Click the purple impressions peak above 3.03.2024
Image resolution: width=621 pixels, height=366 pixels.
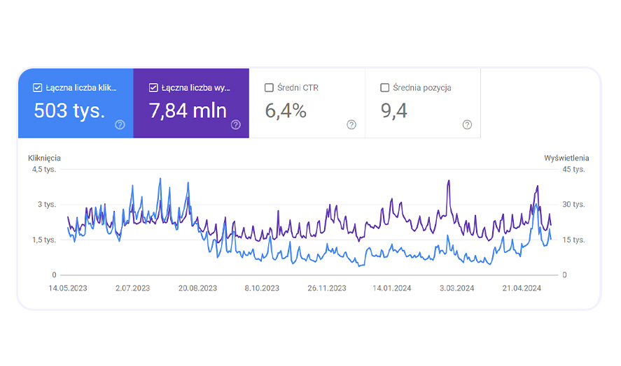click(447, 182)
